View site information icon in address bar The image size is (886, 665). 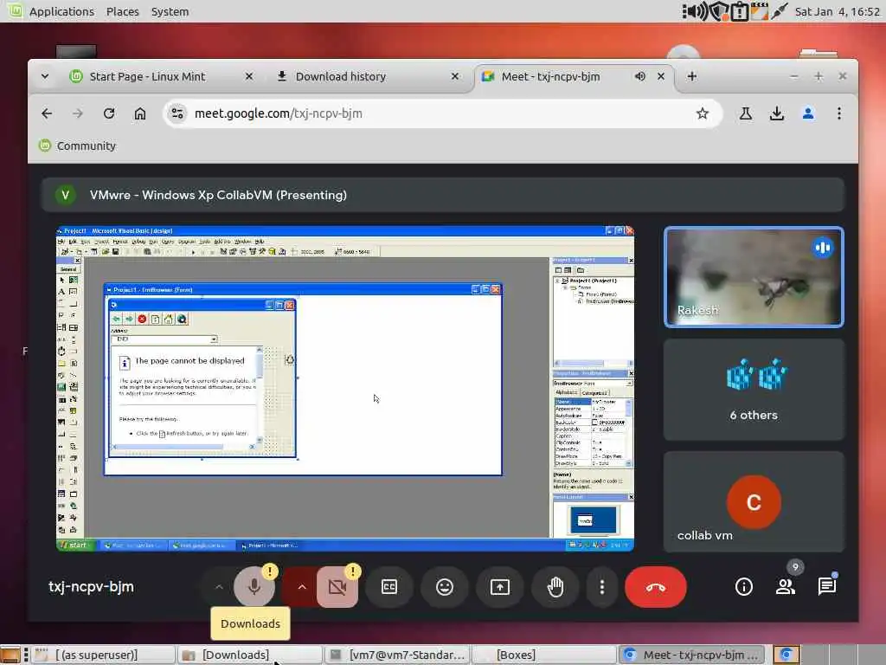point(177,113)
